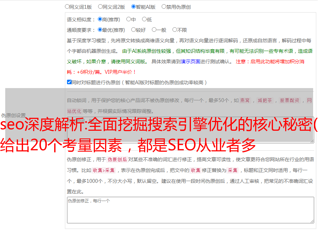Viewport: 318px width, 230px height.
Task: Click the 股票配资 example keyword tag
Action: 289,100
